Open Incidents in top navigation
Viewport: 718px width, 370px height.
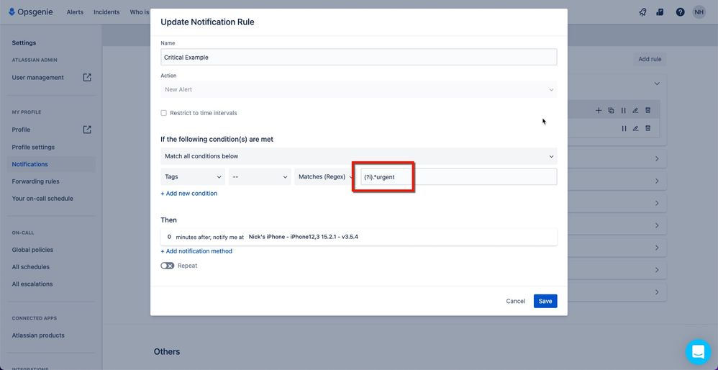106,12
